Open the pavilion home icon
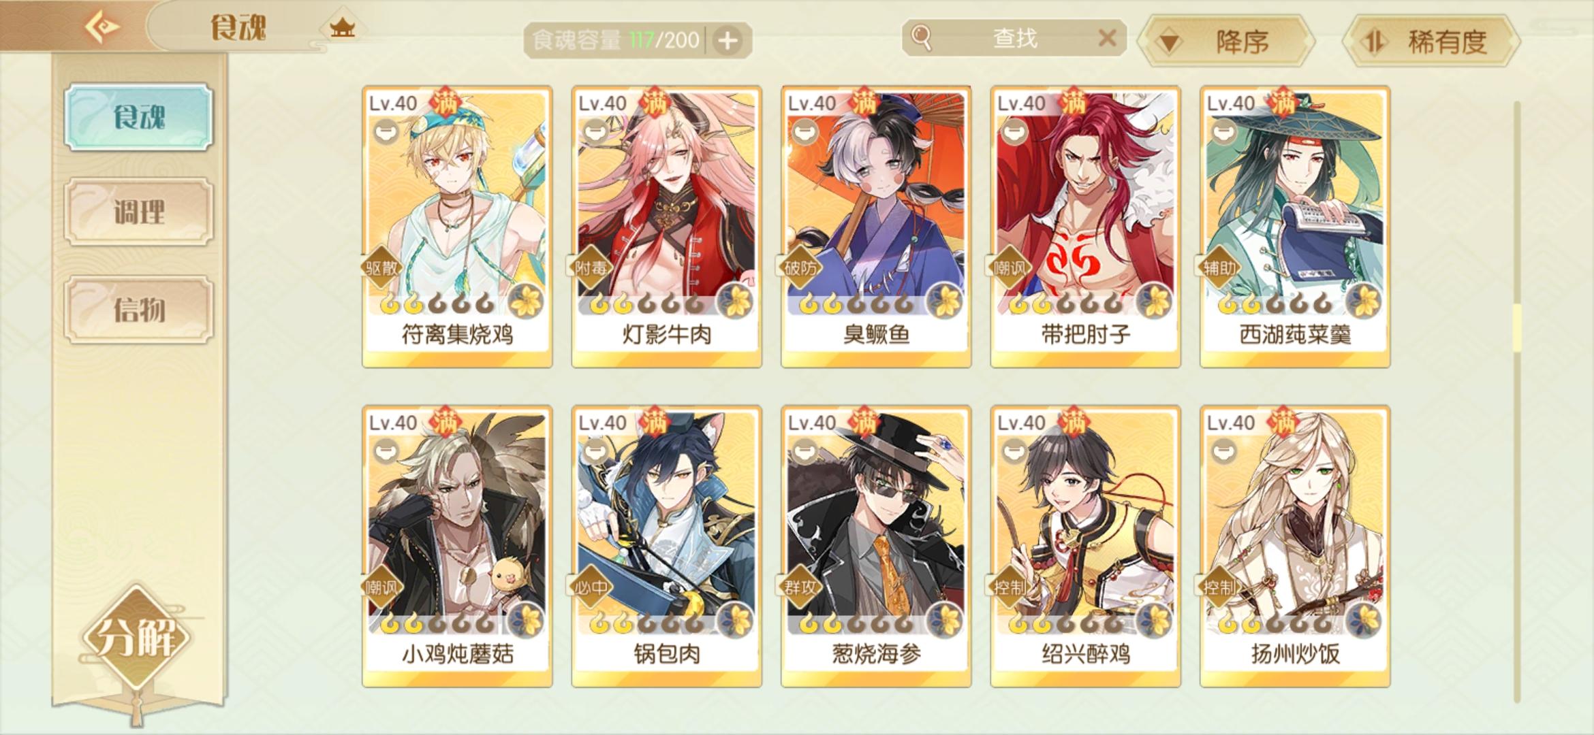The height and width of the screenshot is (735, 1594). (342, 28)
